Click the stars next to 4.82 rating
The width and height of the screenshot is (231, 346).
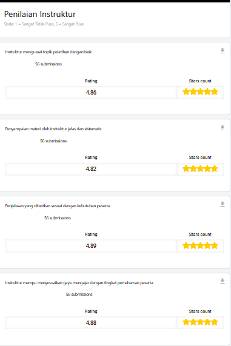pos(200,169)
